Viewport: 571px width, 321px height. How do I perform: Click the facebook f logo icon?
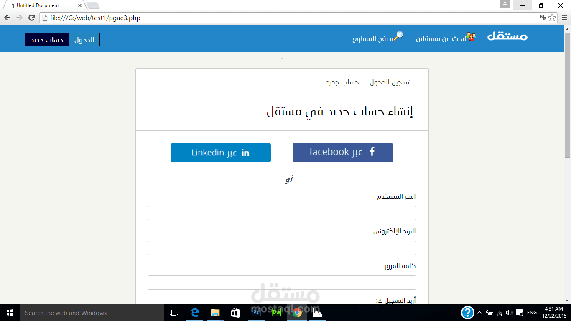pos(372,152)
